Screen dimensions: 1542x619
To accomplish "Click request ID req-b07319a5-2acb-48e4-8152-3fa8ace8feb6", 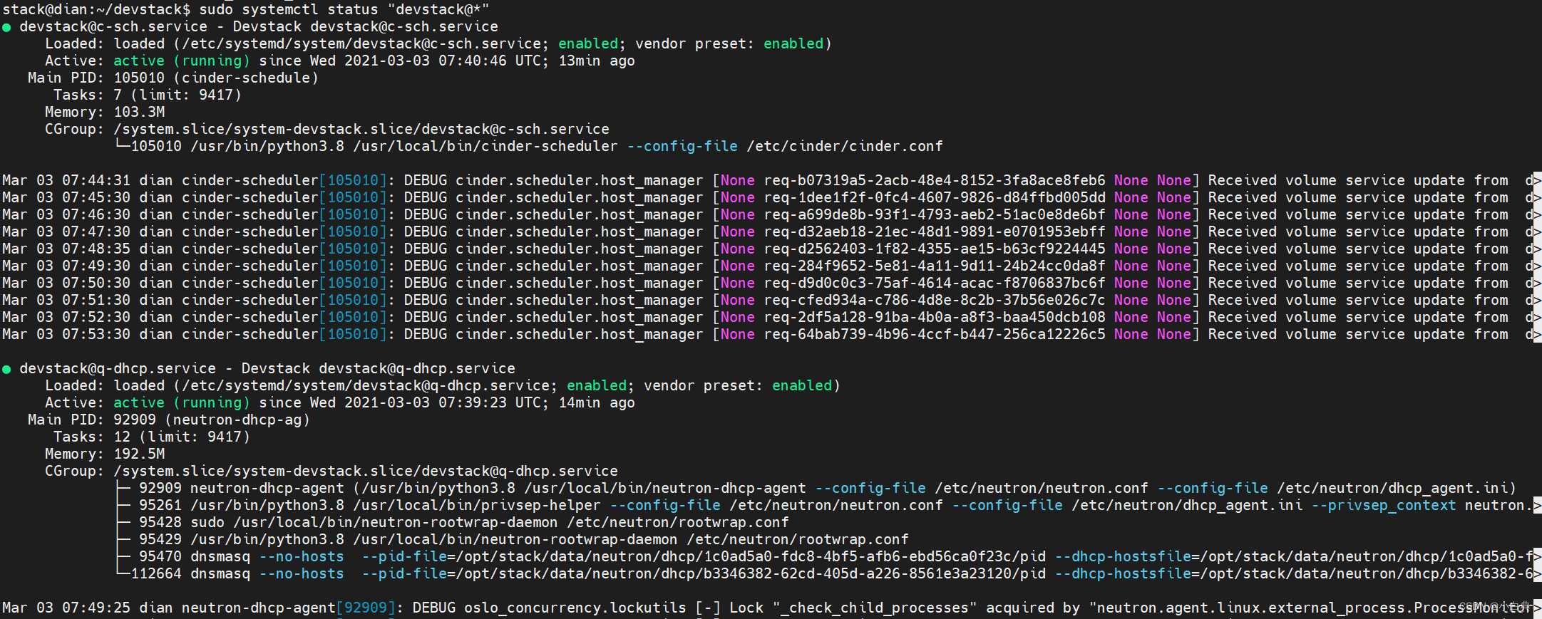I will coord(935,181).
